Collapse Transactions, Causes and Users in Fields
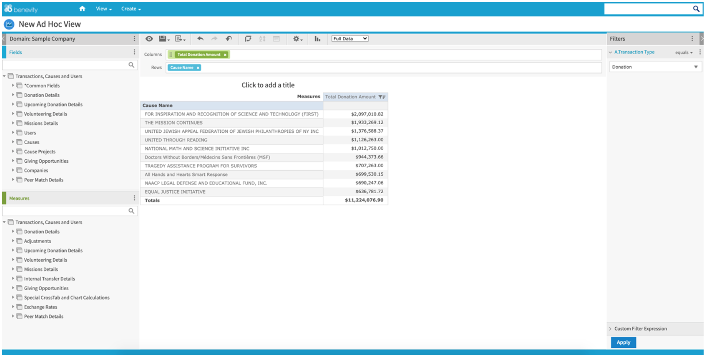 pos(4,76)
